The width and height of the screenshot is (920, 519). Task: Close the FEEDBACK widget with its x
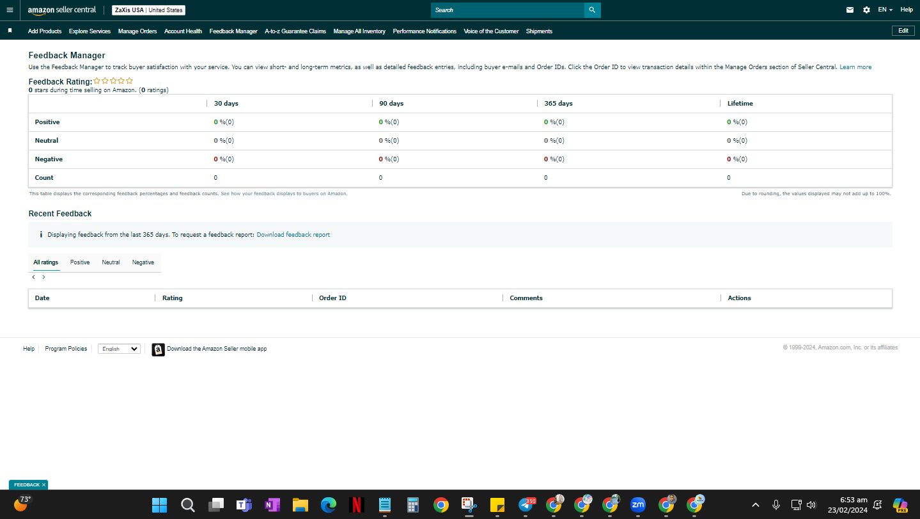(43, 485)
